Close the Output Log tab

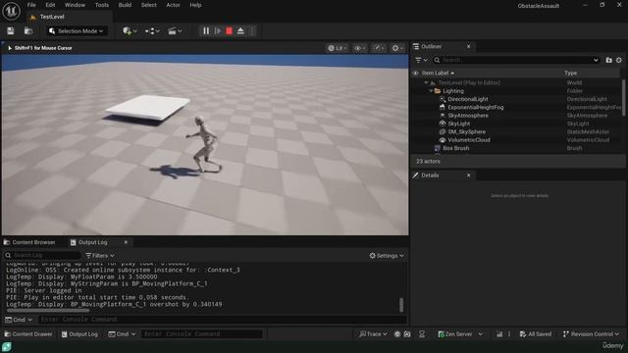[x=126, y=242]
